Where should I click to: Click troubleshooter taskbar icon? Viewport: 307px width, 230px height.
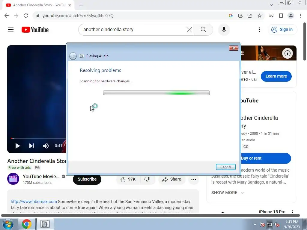[45, 224]
